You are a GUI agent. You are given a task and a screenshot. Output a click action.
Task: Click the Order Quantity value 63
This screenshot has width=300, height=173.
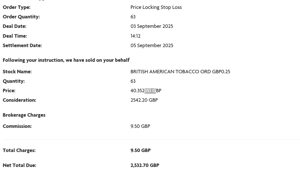point(133,17)
